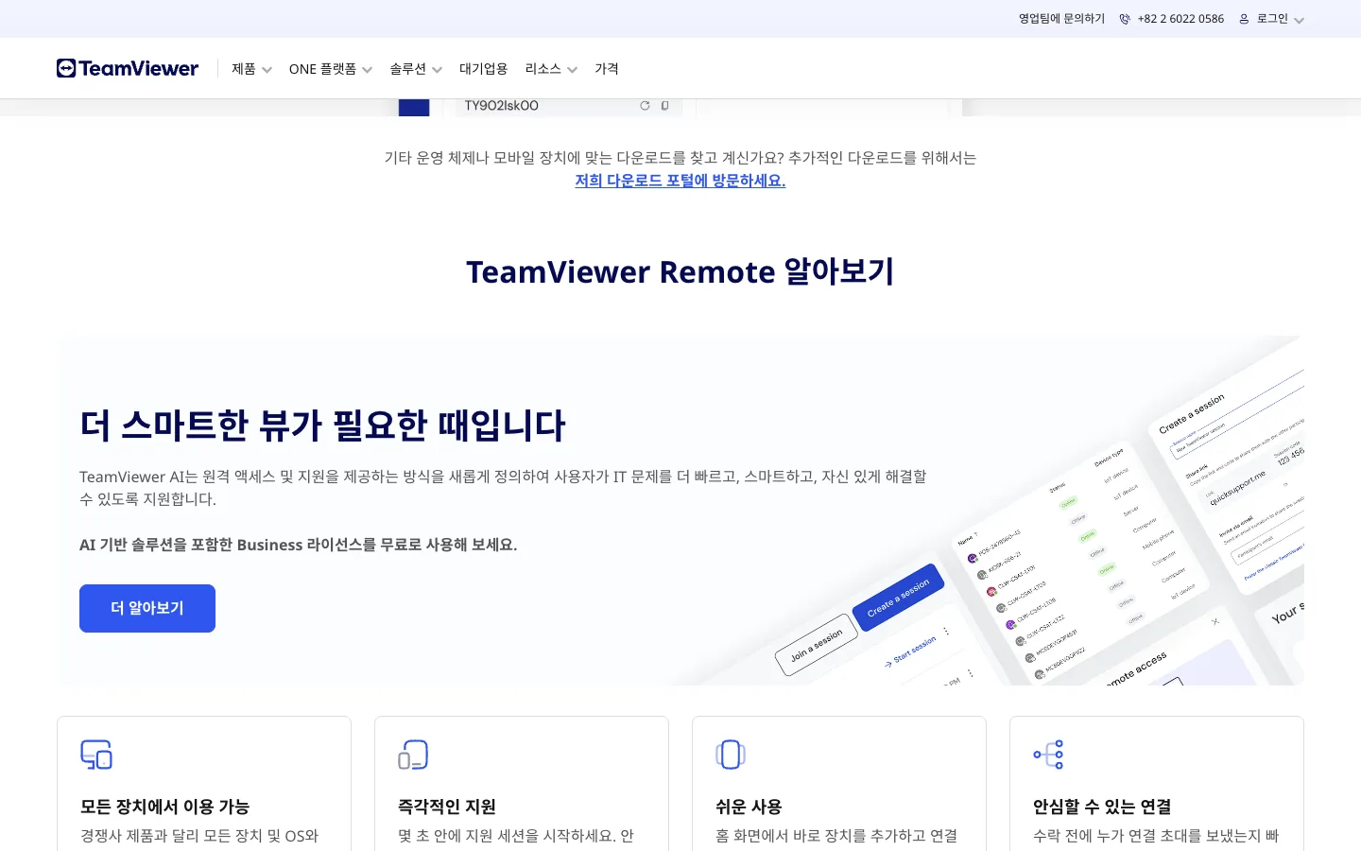Screen dimensions: 1361x851
Task: Expand the 리소스 menu chevron
Action: point(572,70)
